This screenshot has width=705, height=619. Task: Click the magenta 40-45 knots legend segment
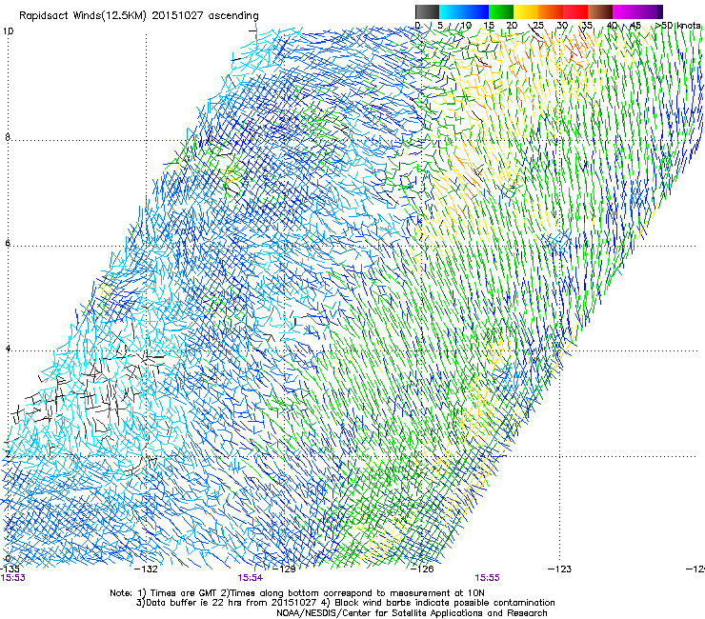(625, 11)
